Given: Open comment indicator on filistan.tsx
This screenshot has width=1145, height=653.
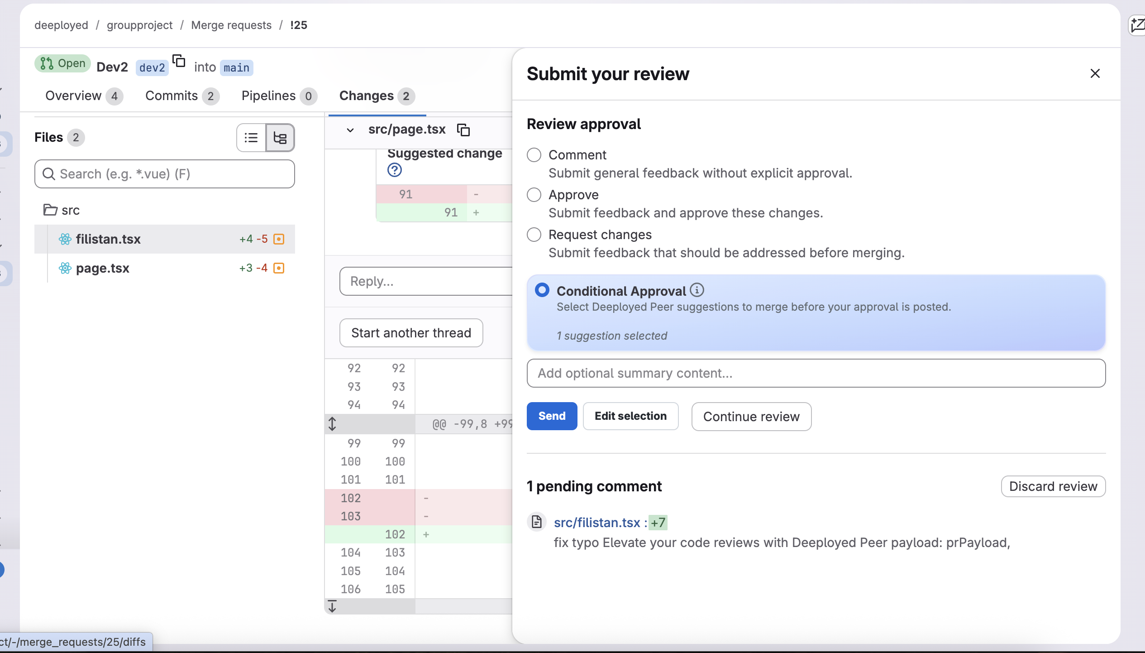Looking at the screenshot, I should [x=279, y=239].
